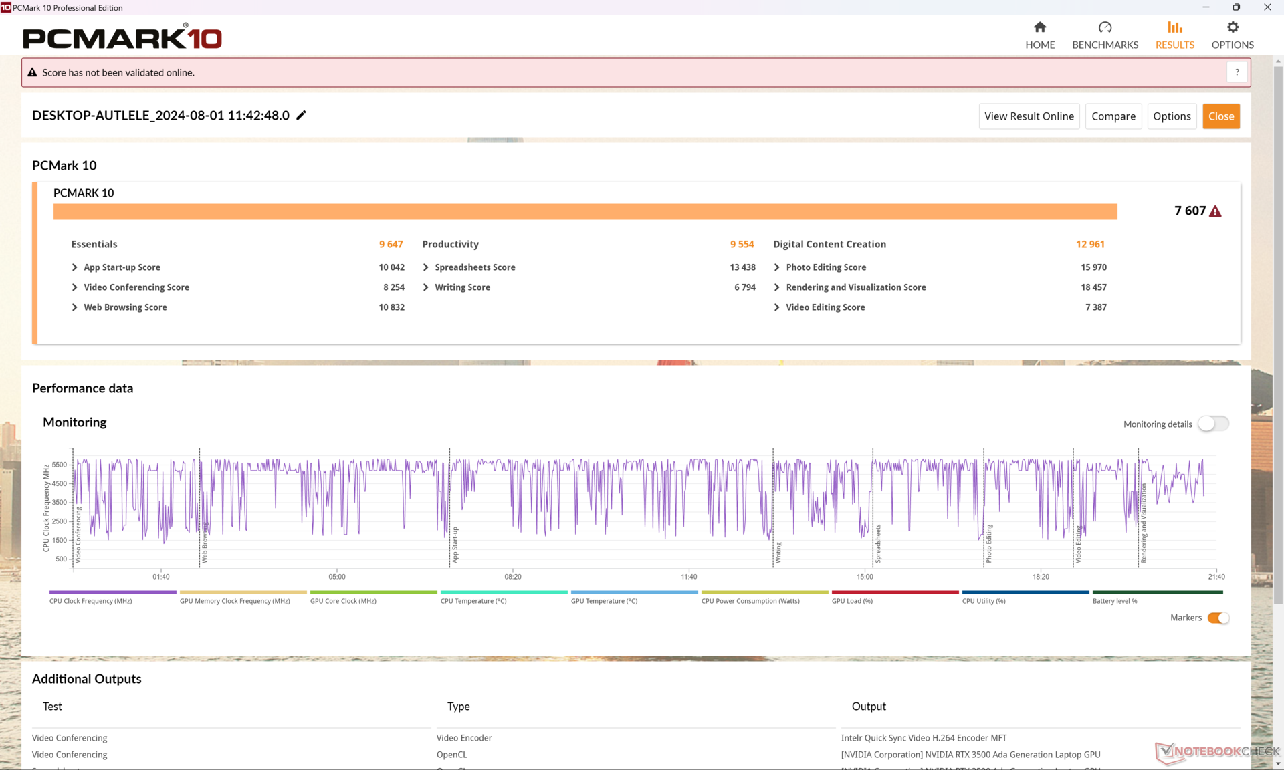This screenshot has width=1284, height=770.
Task: Click View Result Online button
Action: coord(1029,116)
